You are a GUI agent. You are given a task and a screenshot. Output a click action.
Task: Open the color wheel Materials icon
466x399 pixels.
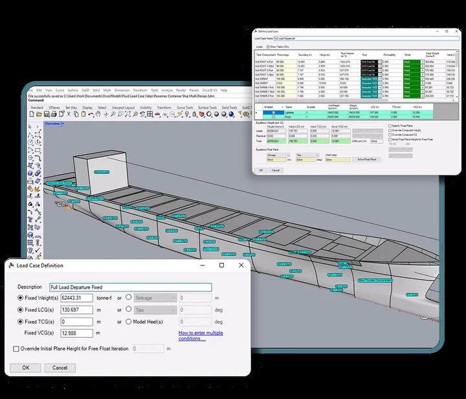click(209, 114)
